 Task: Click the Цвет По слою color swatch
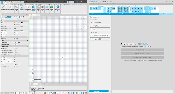pyautogui.click(x=15, y=25)
